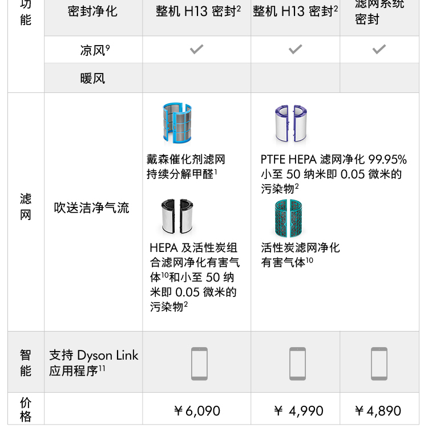The image size is (428, 432).
Task: Click the Dyson catalytic filter image
Action: click(177, 123)
